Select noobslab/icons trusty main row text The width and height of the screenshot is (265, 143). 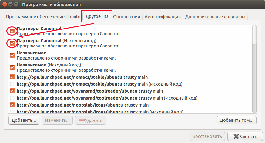83,105
